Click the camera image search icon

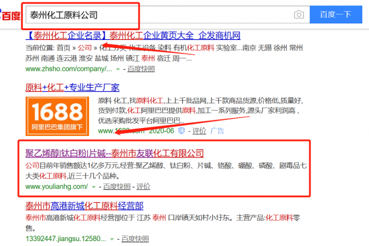tap(299, 14)
